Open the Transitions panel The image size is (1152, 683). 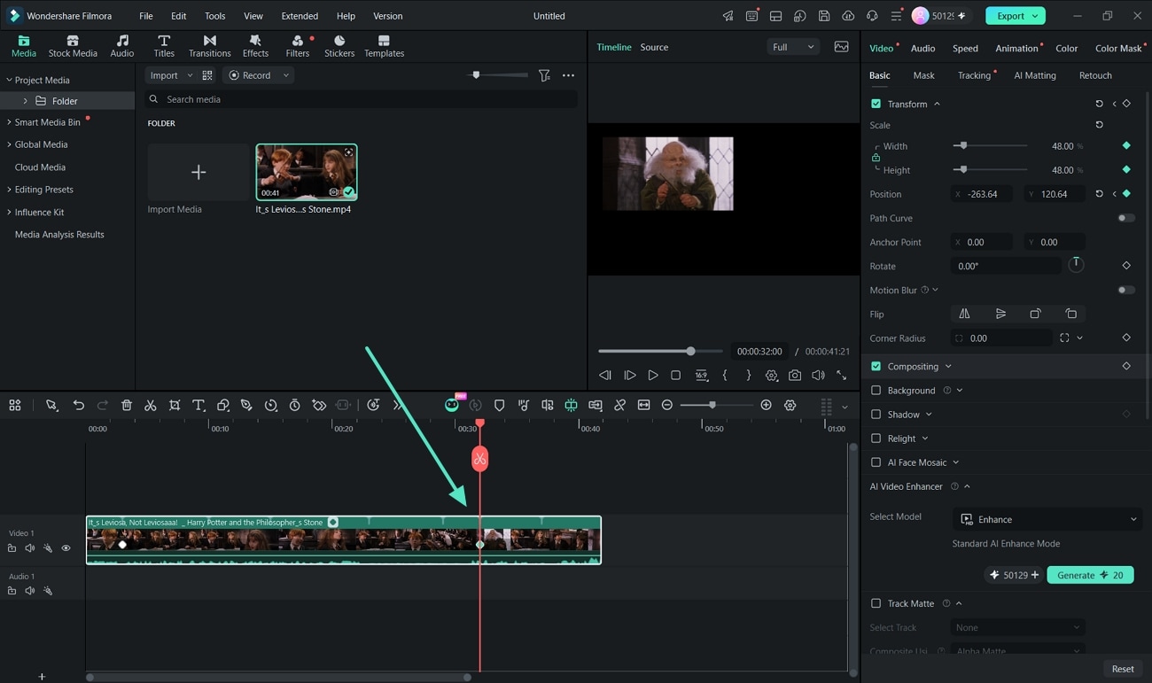pyautogui.click(x=209, y=46)
